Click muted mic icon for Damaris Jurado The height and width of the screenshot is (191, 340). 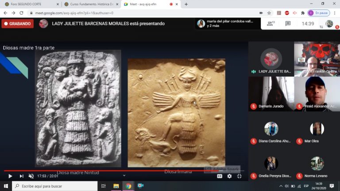(x=254, y=106)
